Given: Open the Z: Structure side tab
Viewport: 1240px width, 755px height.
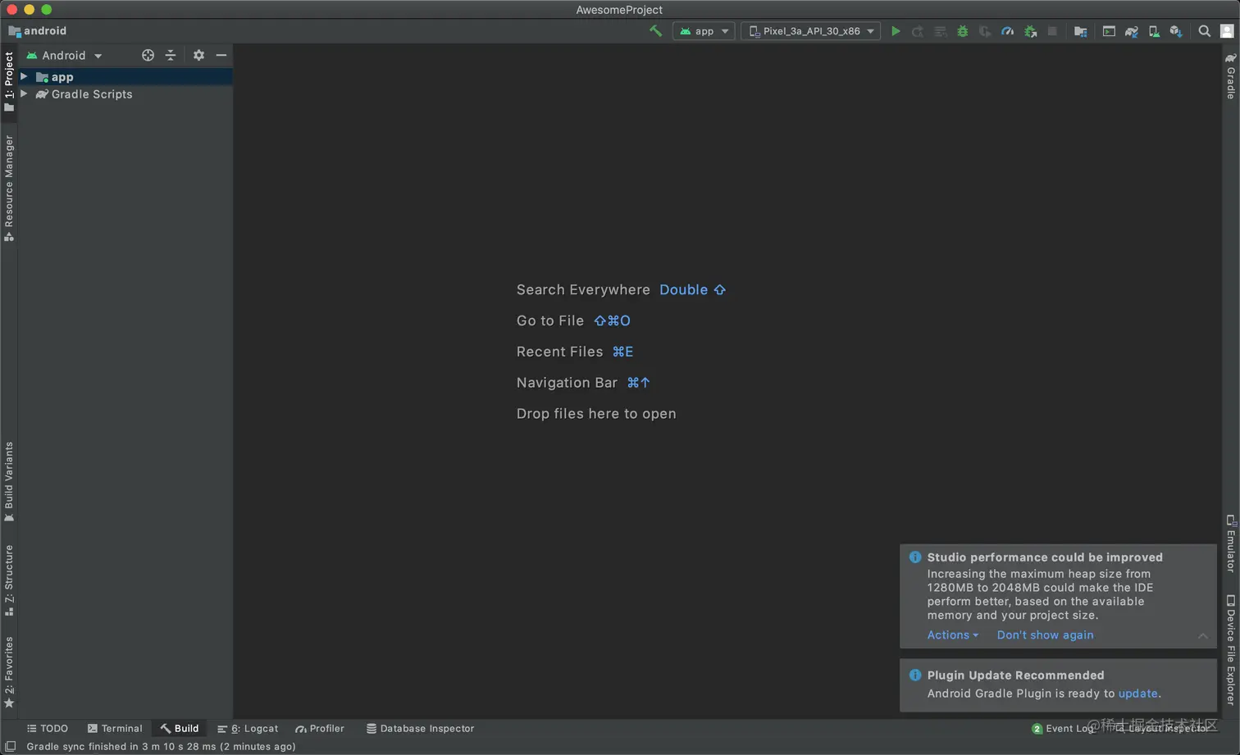Looking at the screenshot, I should (9, 580).
